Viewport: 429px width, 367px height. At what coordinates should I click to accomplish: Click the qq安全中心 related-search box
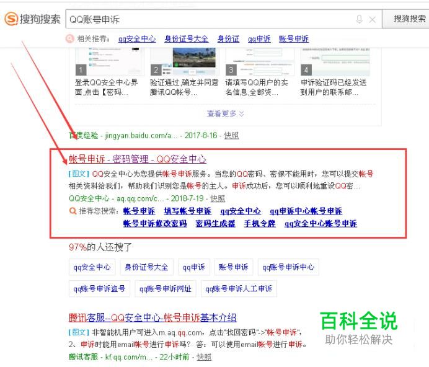click(x=92, y=267)
